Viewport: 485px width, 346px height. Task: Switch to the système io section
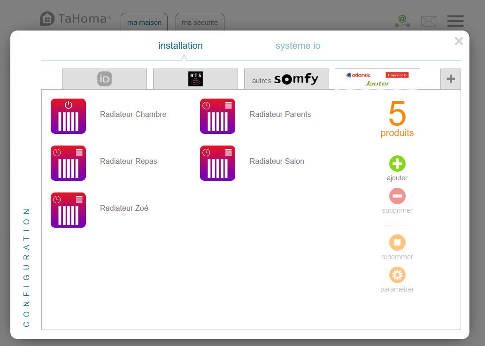pyautogui.click(x=298, y=46)
